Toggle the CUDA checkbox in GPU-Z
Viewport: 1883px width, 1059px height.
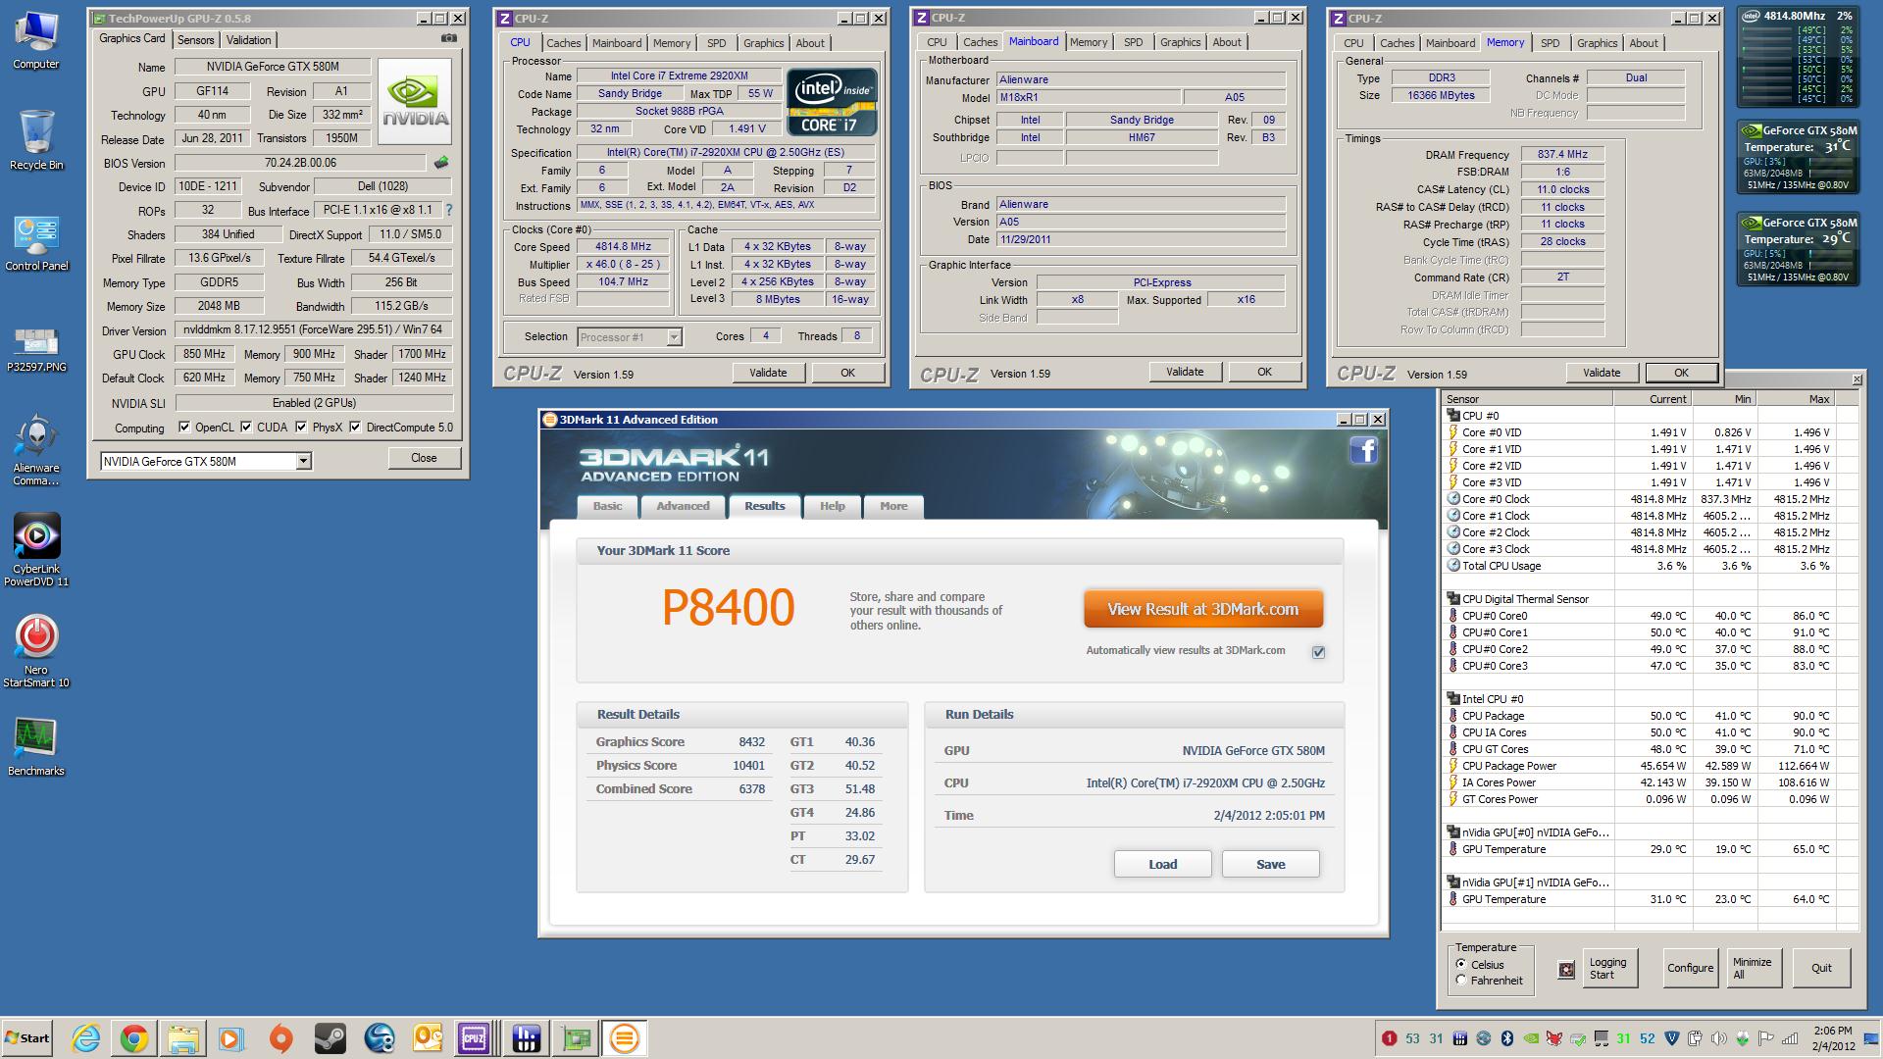click(x=246, y=428)
